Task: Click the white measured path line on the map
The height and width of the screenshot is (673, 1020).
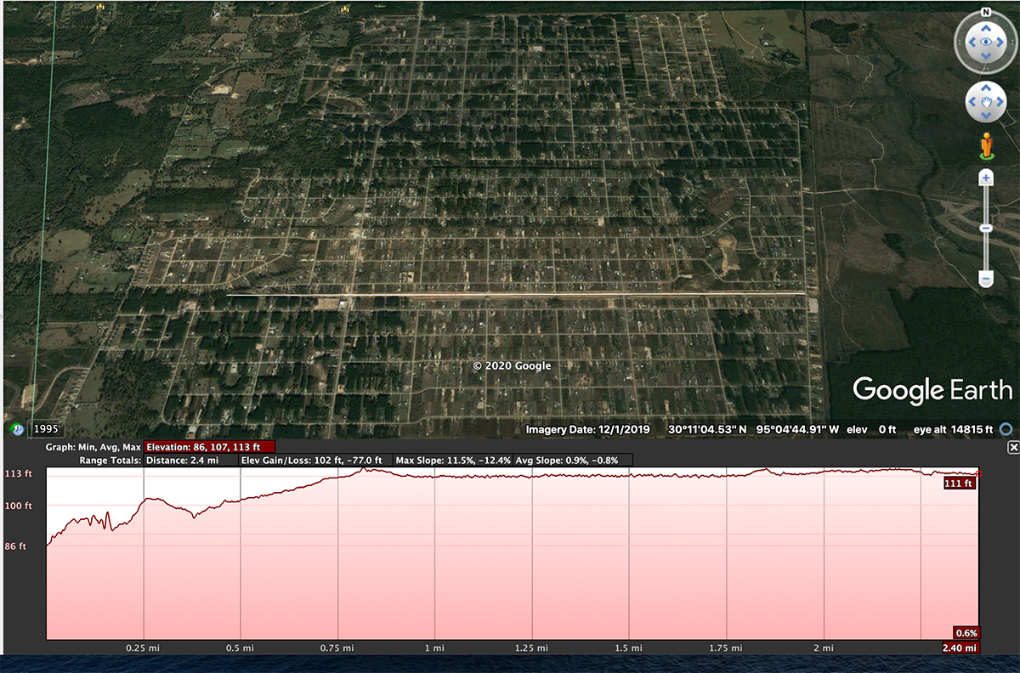Action: coord(516,295)
